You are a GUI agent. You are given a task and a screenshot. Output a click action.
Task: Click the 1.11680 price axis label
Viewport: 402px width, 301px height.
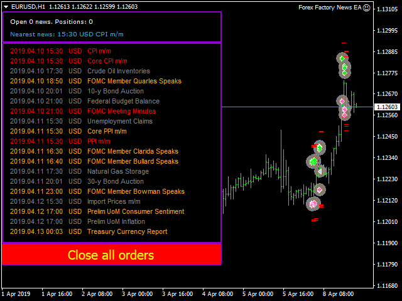pos(387,285)
